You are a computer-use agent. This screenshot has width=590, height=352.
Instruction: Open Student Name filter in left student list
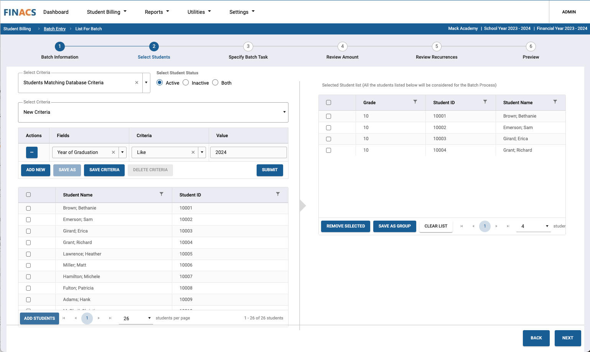point(162,194)
